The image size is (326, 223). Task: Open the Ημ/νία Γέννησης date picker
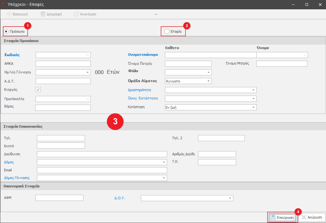pos(88,72)
